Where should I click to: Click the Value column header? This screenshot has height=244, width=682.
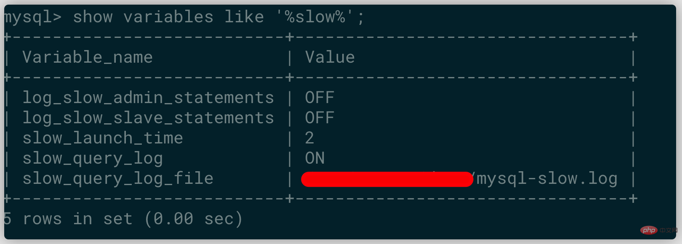coord(330,57)
